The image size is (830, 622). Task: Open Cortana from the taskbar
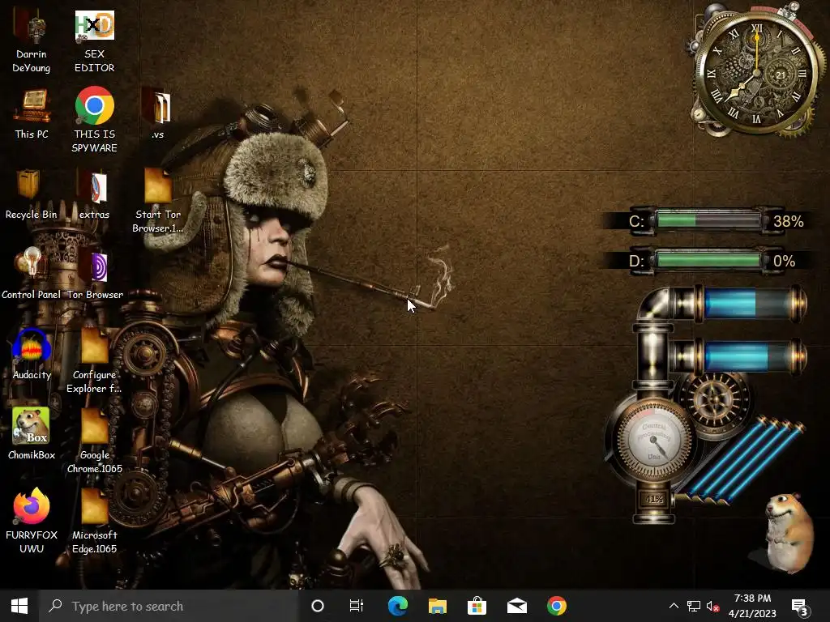pyautogui.click(x=318, y=606)
